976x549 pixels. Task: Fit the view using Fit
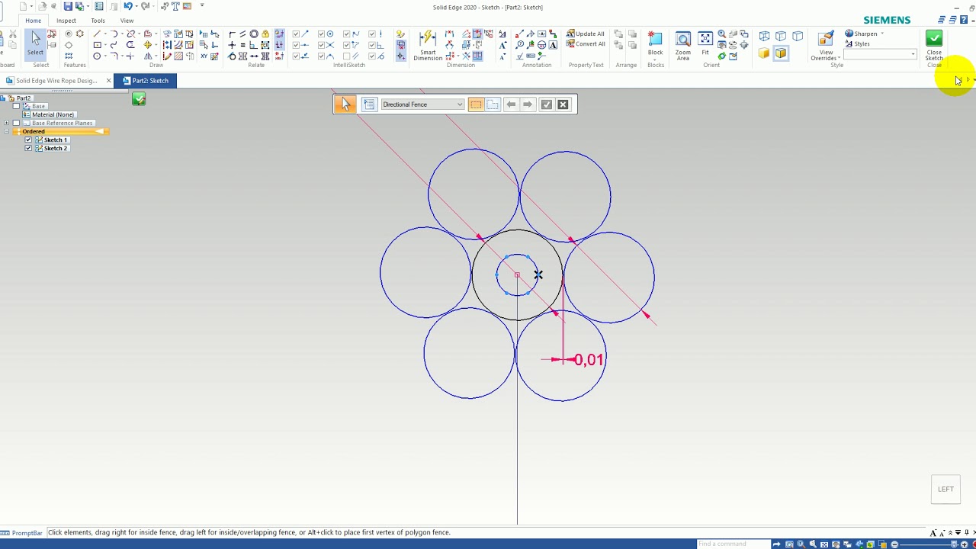point(705,43)
